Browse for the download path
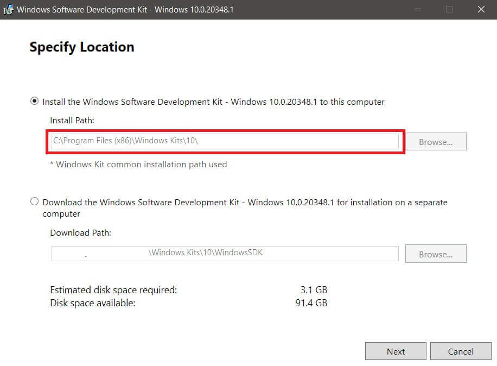 coord(436,254)
